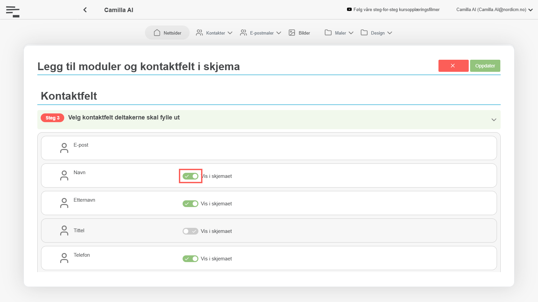Click the Tittel field label
The height and width of the screenshot is (302, 538).
tap(79, 231)
